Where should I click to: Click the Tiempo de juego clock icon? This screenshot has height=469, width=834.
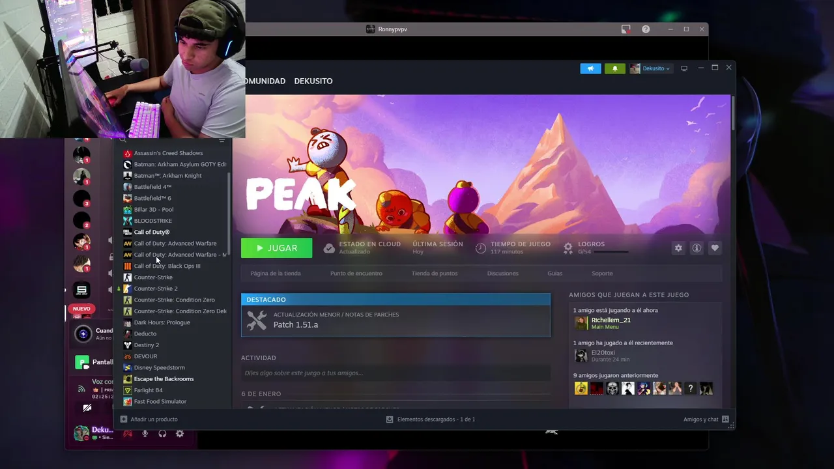point(481,248)
